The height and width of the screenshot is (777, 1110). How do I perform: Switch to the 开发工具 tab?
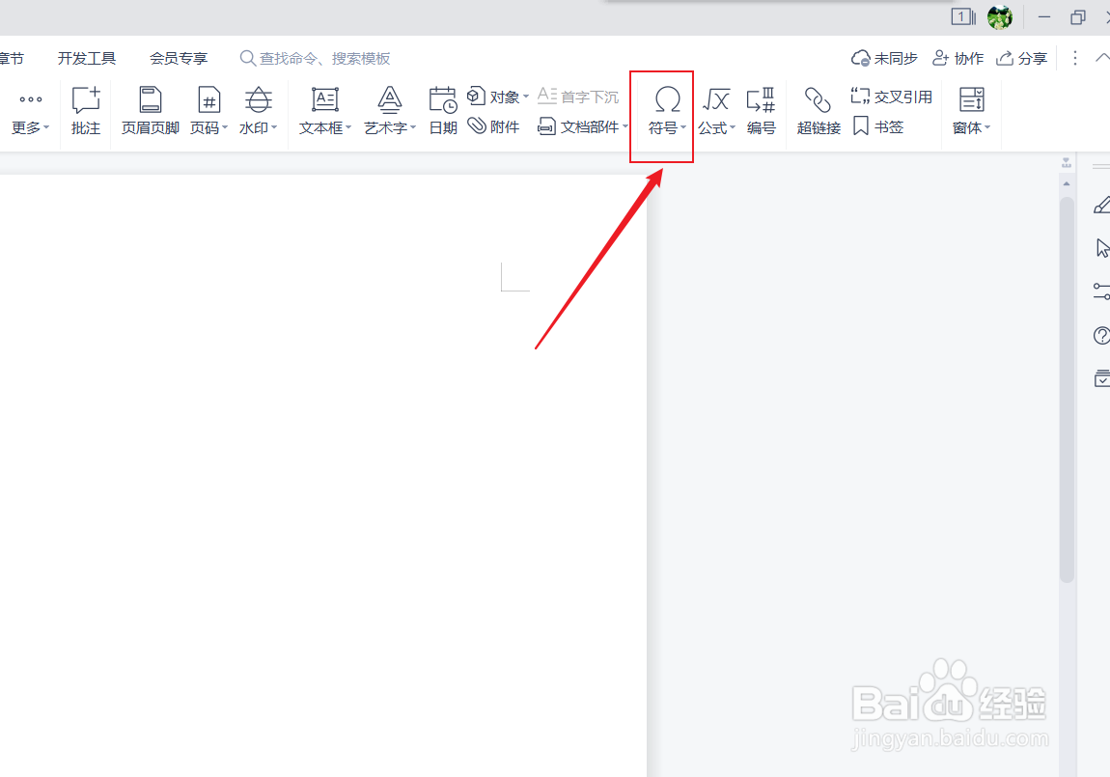(x=86, y=58)
